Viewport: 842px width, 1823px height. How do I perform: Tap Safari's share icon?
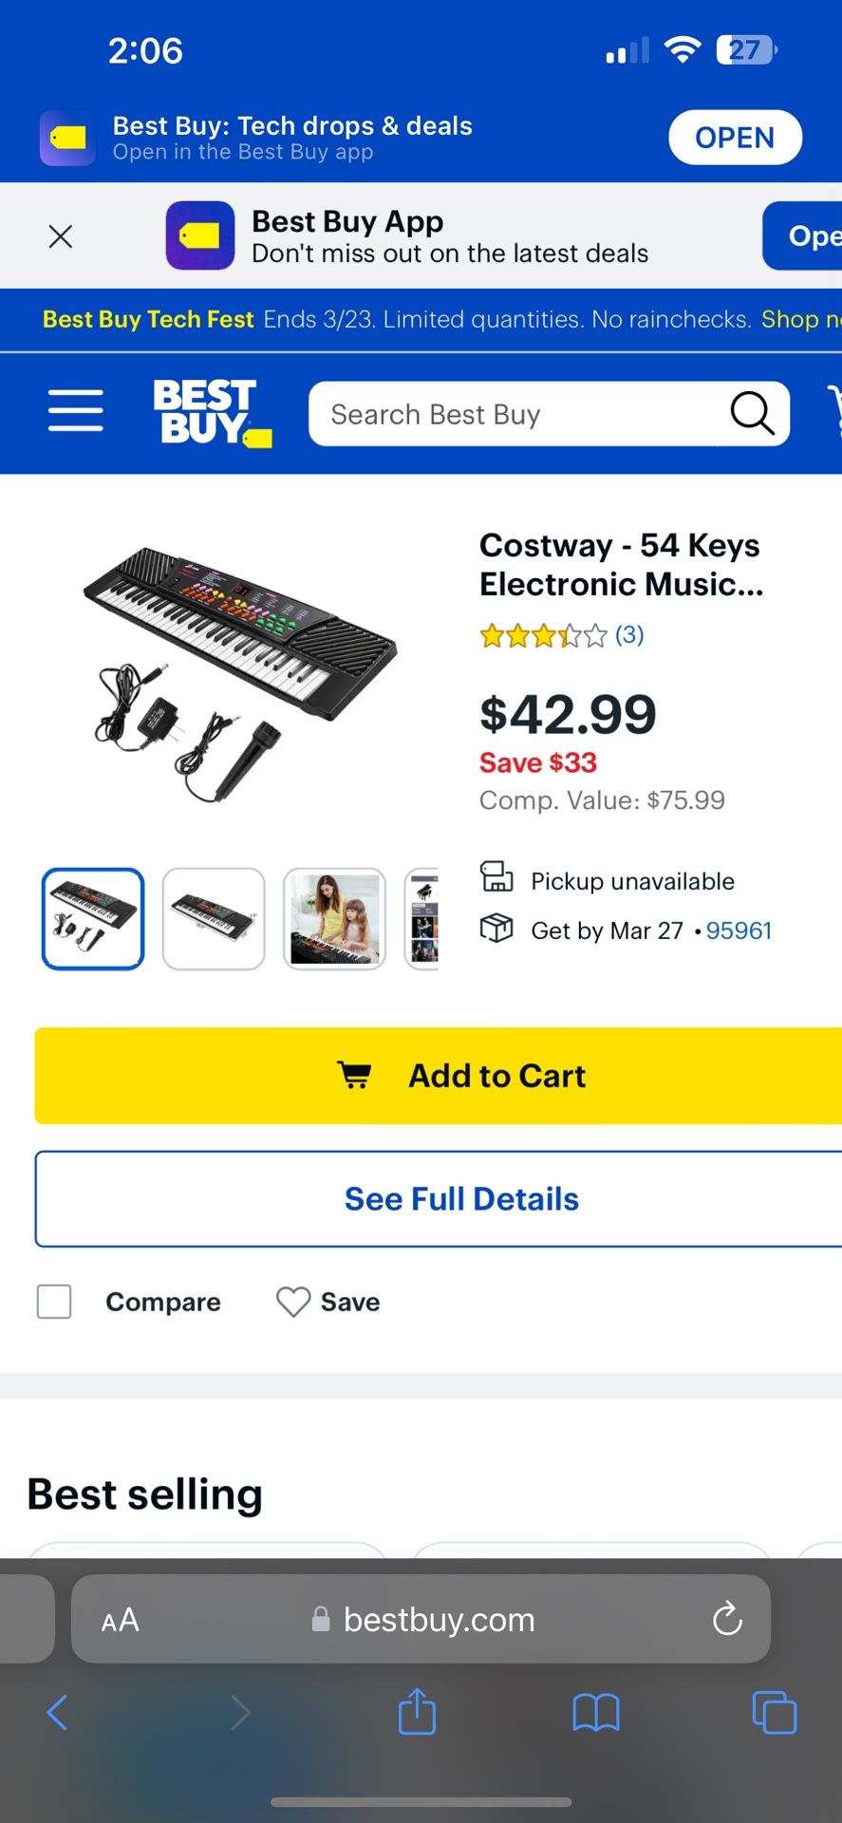click(417, 1713)
